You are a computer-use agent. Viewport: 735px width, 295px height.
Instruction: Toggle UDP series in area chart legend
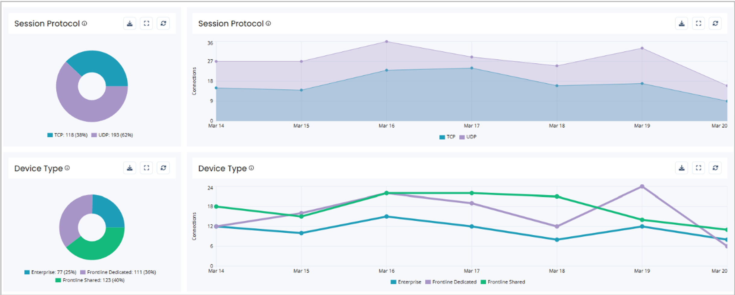[x=468, y=137]
